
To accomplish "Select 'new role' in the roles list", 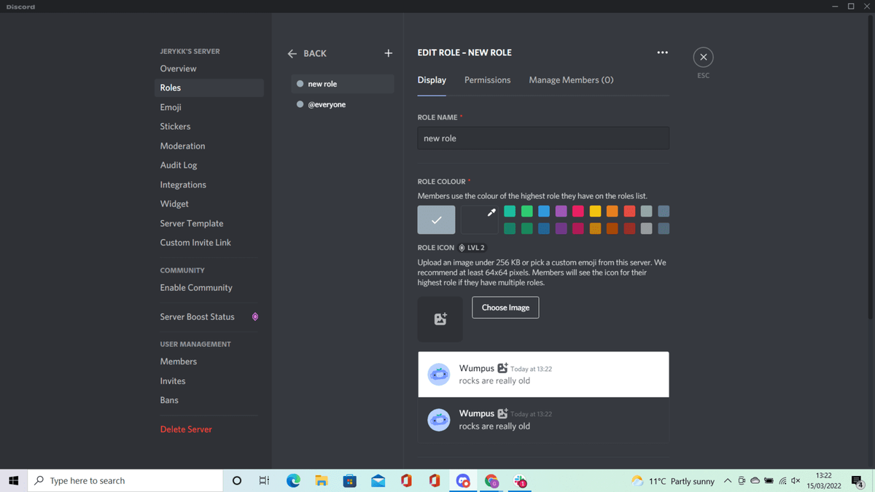I will [x=343, y=84].
